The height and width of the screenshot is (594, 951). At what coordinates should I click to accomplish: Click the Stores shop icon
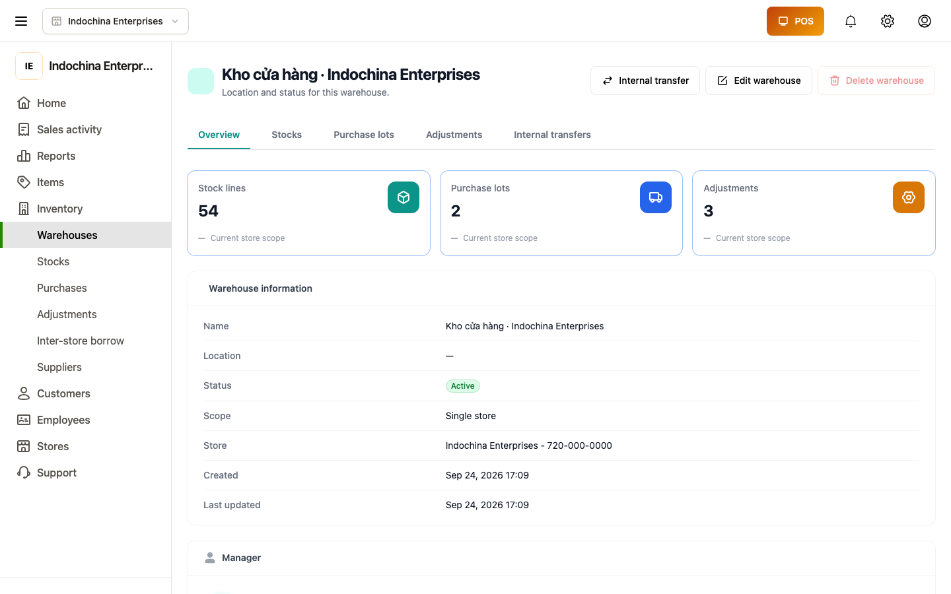tap(24, 446)
